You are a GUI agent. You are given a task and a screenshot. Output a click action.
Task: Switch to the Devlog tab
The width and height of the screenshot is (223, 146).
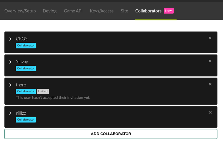(50, 11)
